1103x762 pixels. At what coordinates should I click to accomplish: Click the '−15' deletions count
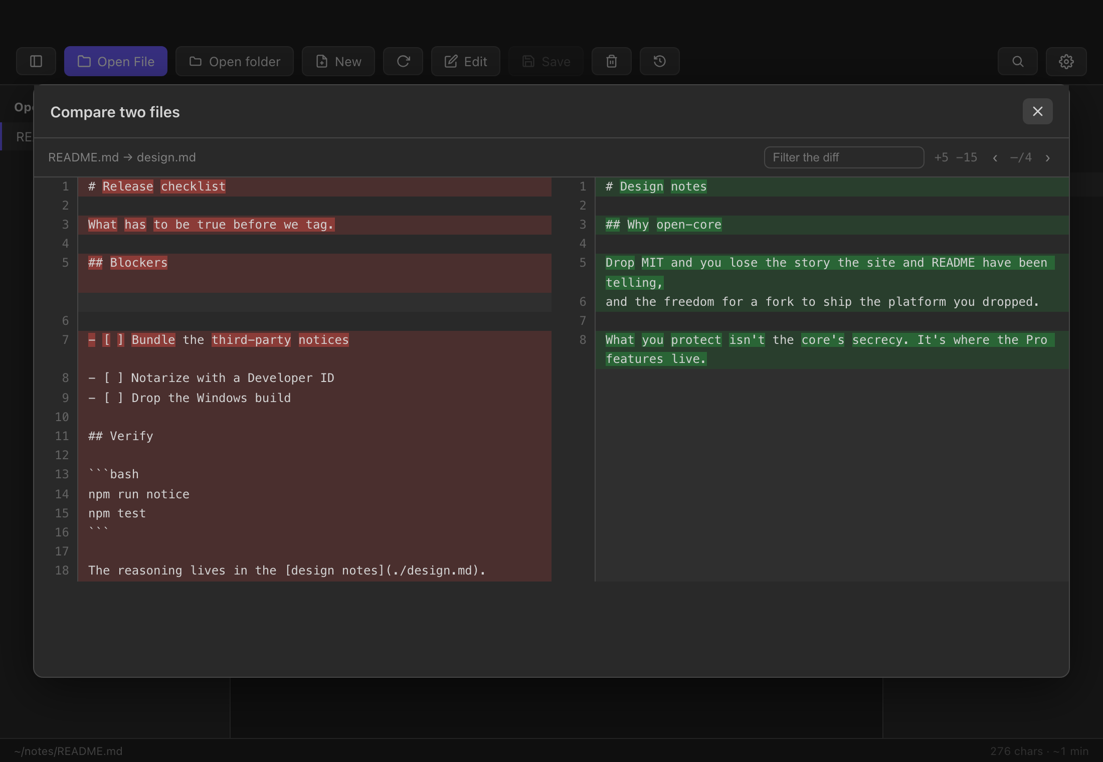[967, 157]
